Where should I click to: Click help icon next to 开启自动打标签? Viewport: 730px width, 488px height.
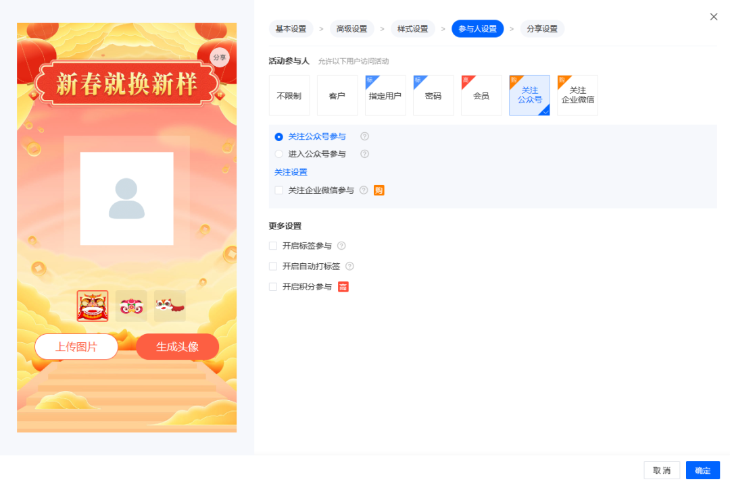[x=349, y=267]
